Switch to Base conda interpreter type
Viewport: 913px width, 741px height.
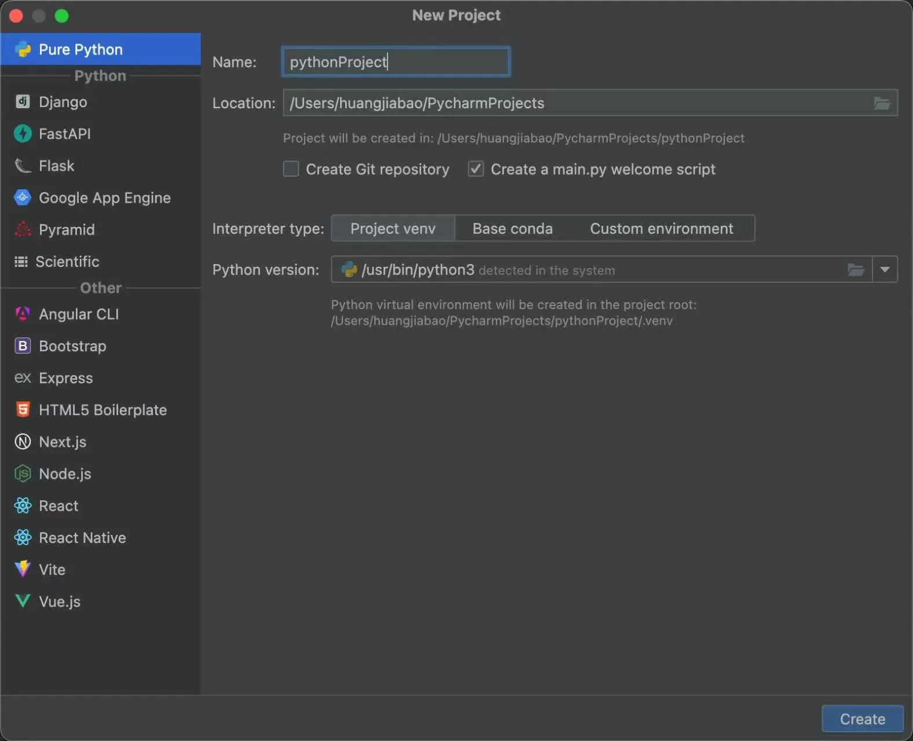[x=513, y=229]
